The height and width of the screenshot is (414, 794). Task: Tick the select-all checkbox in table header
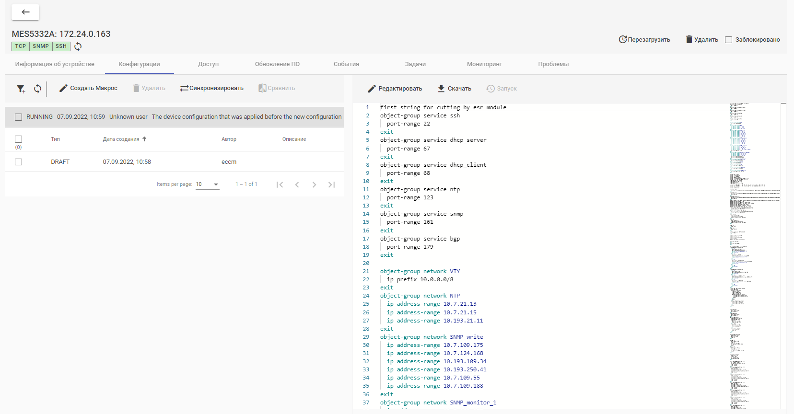[19, 139]
